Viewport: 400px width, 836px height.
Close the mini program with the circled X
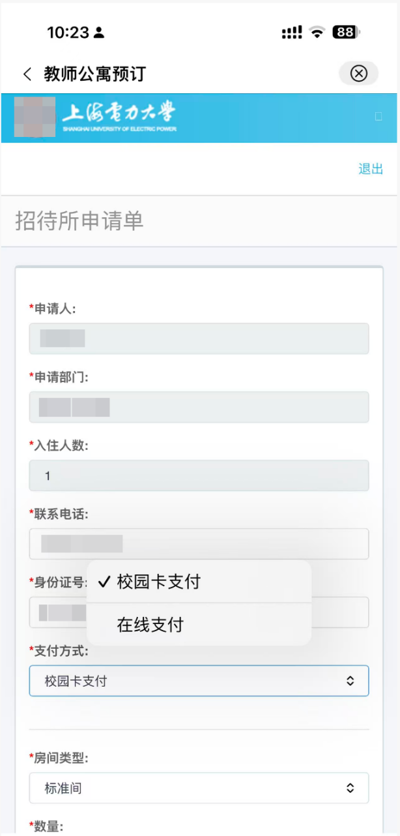tap(358, 74)
